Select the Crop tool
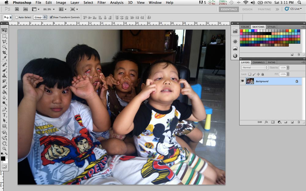 (4, 53)
